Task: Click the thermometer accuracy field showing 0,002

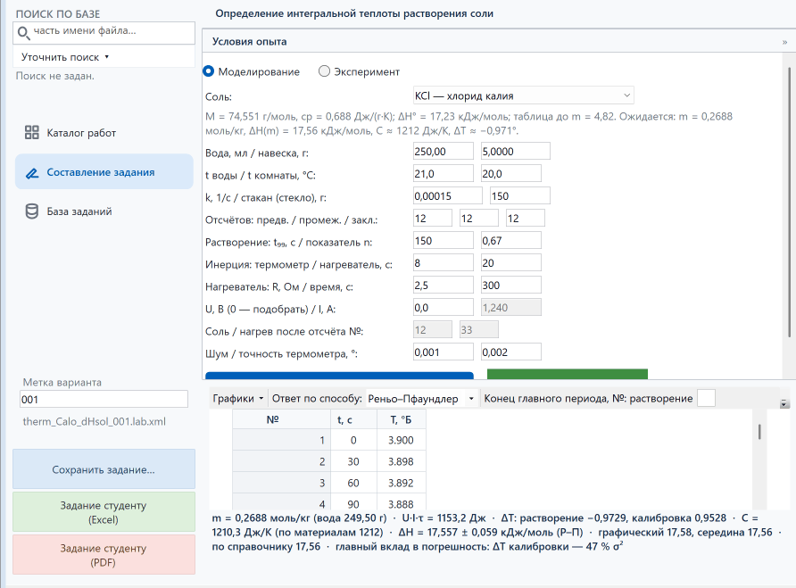Action: click(510, 352)
